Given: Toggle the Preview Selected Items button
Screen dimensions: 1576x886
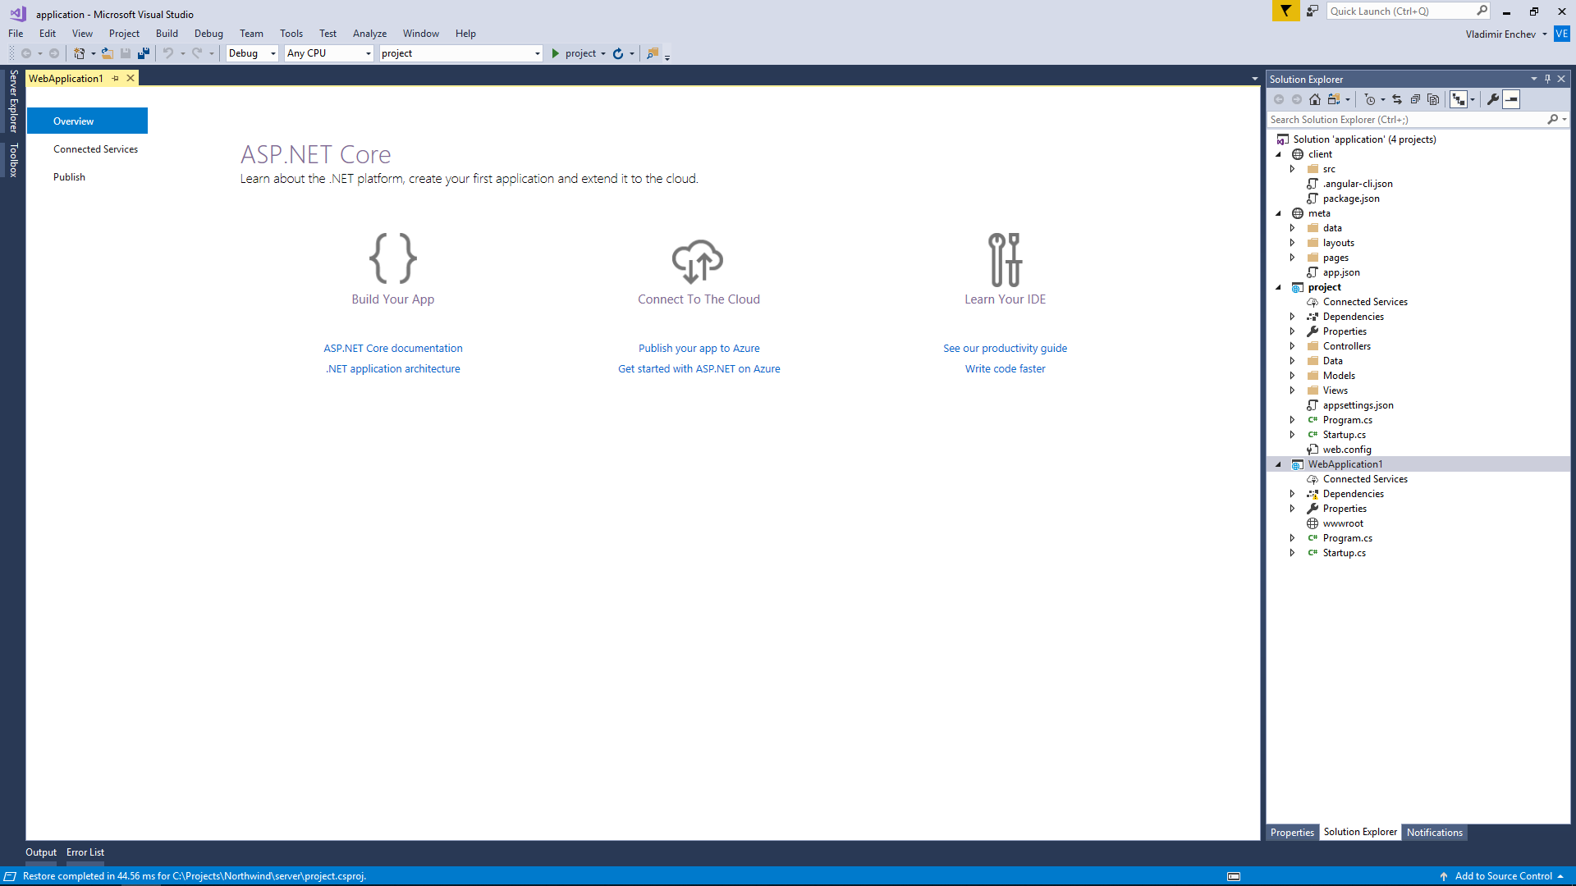Looking at the screenshot, I should pyautogui.click(x=1511, y=99).
